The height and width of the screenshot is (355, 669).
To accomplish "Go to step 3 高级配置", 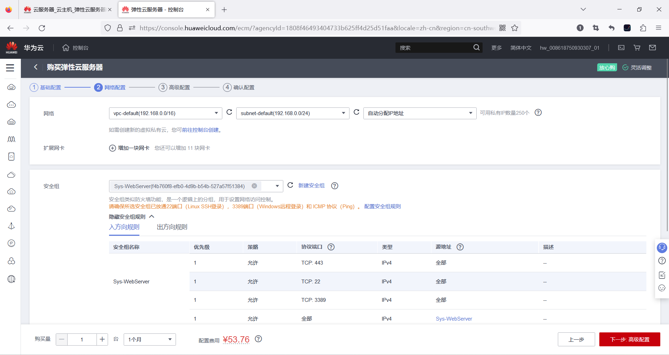I will pyautogui.click(x=174, y=87).
